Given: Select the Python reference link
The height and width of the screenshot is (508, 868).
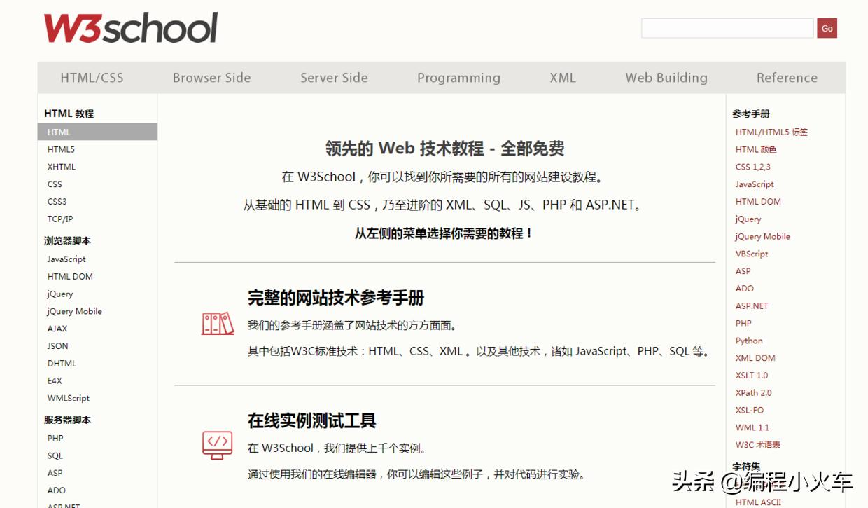Looking at the screenshot, I should point(749,341).
